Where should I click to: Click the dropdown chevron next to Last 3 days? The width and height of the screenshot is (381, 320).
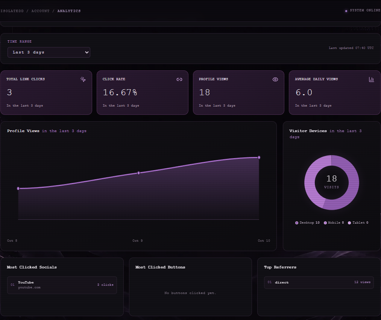coord(87,52)
